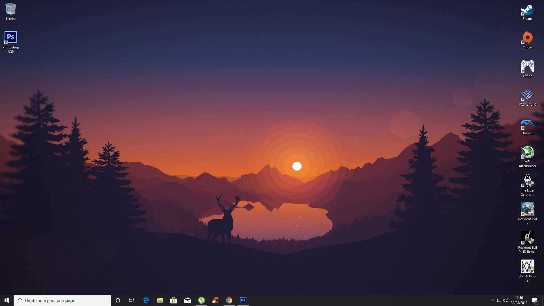The height and width of the screenshot is (306, 544).
Task: Select the Resident Evil 2 shortcut
Action: click(x=527, y=214)
